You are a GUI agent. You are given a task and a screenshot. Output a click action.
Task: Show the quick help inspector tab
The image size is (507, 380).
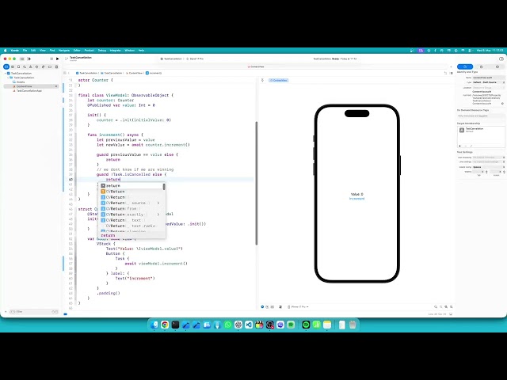click(497, 66)
